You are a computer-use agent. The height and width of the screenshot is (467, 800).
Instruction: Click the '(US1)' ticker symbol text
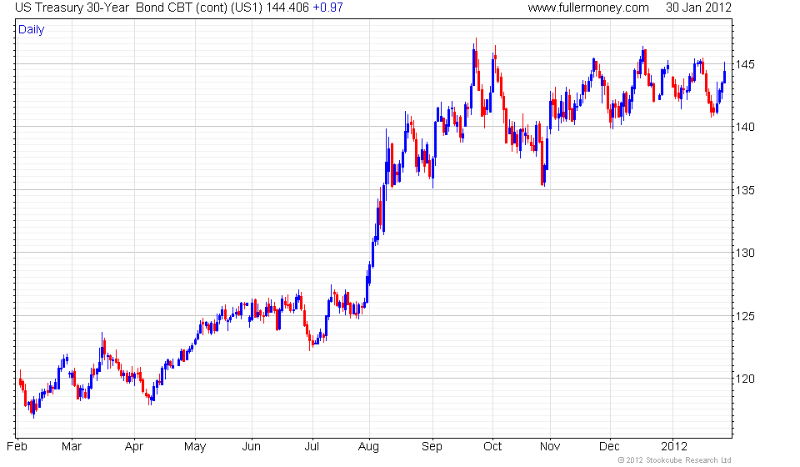click(247, 8)
